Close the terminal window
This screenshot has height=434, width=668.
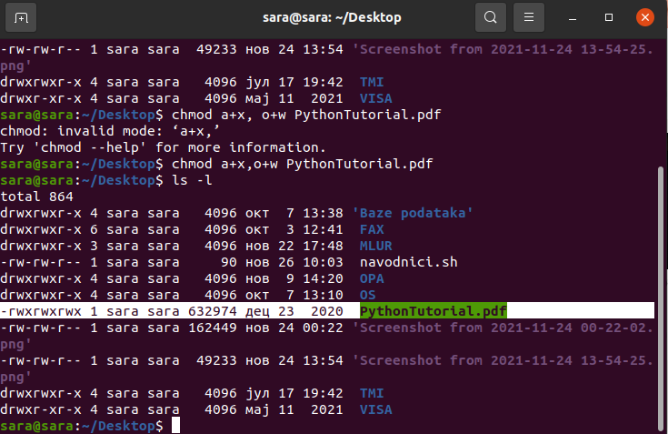point(645,17)
